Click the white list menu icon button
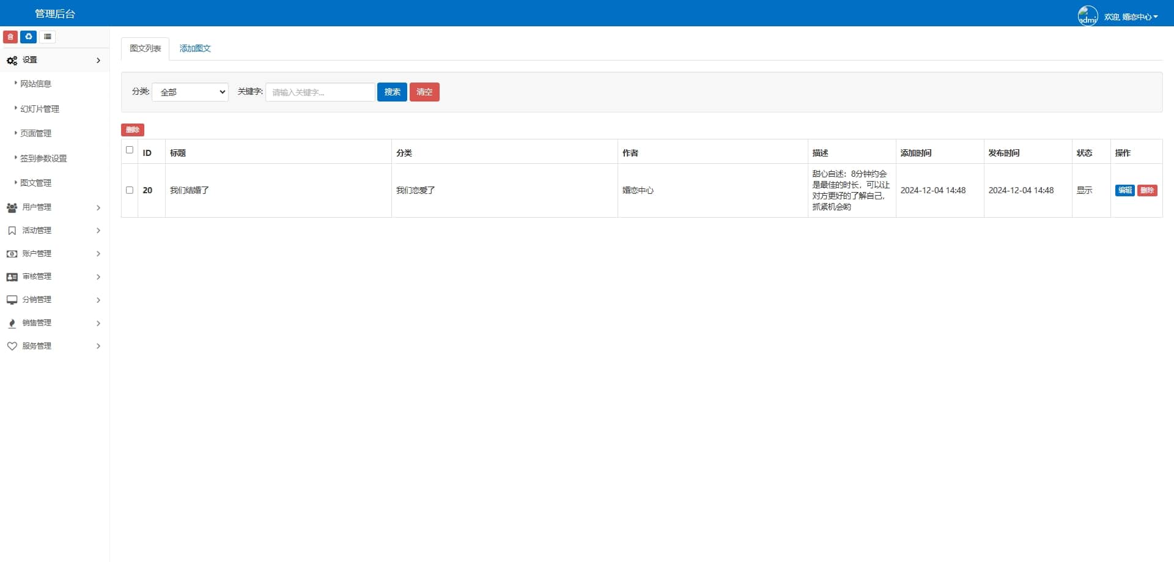 coord(48,37)
